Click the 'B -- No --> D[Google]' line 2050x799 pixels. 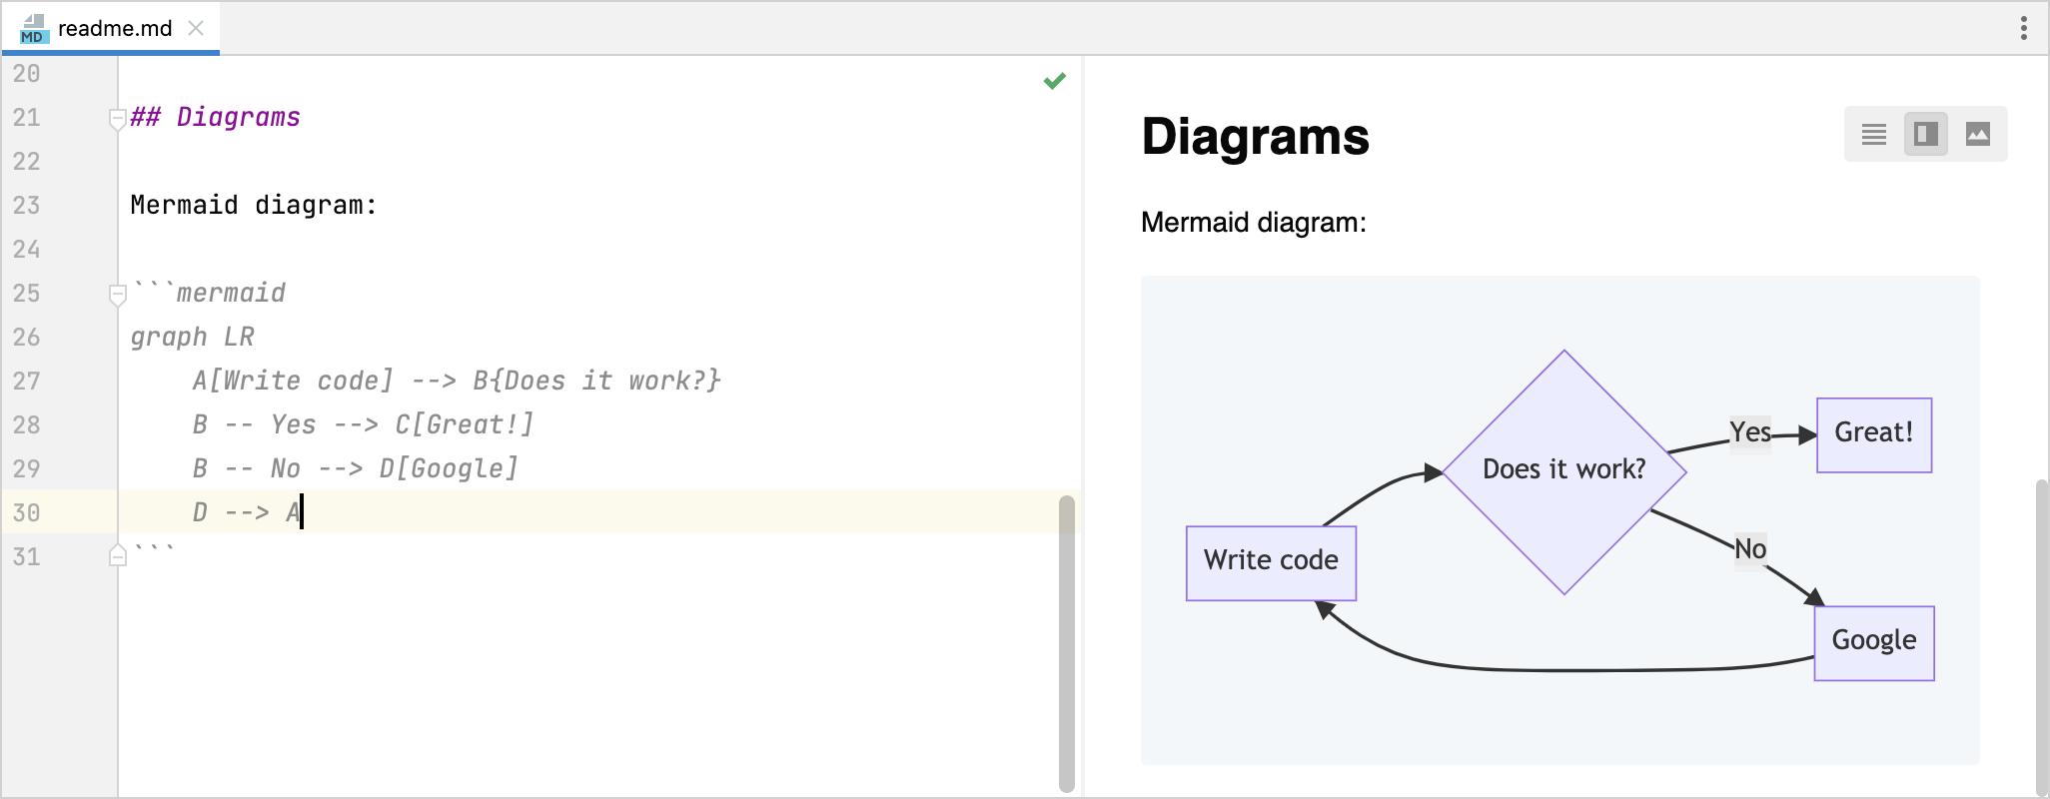[355, 468]
